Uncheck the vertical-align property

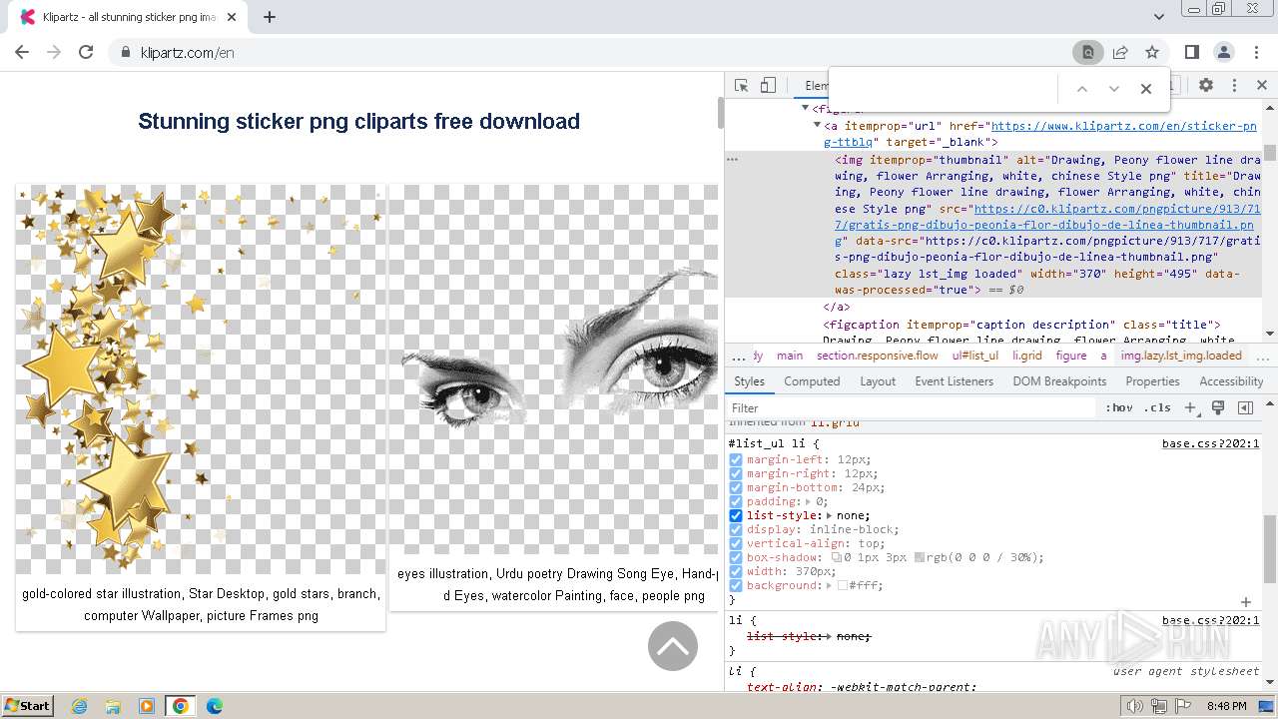[x=736, y=544]
